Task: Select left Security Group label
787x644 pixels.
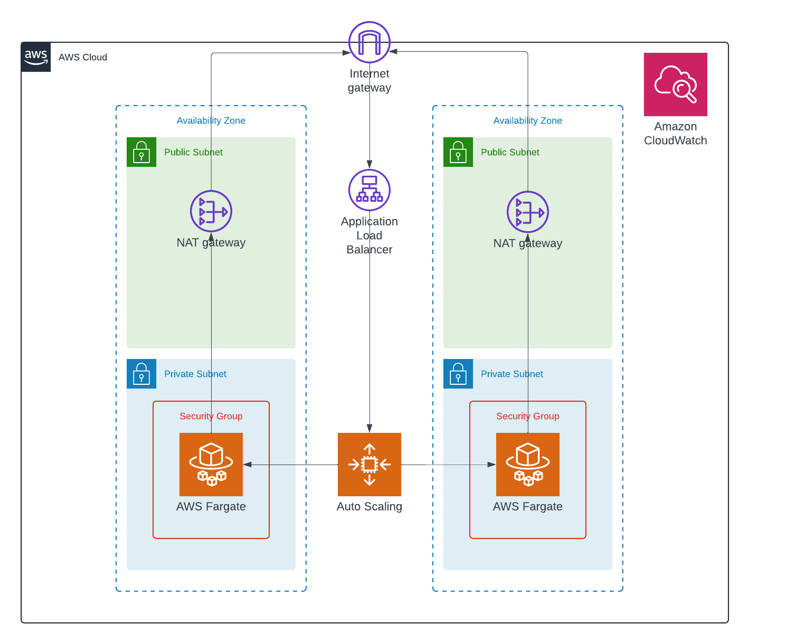Action: tap(211, 416)
